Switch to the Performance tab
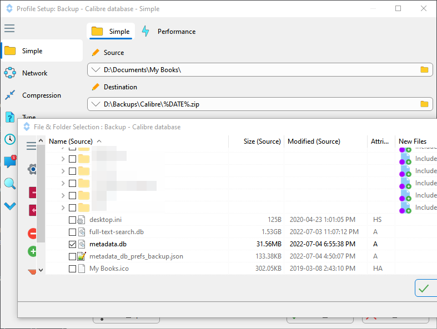 point(177,32)
